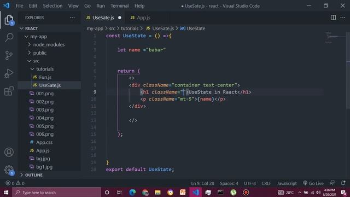Change line ending via CRLF status item
Viewport: 350px width, 197px height.
[x=266, y=183]
